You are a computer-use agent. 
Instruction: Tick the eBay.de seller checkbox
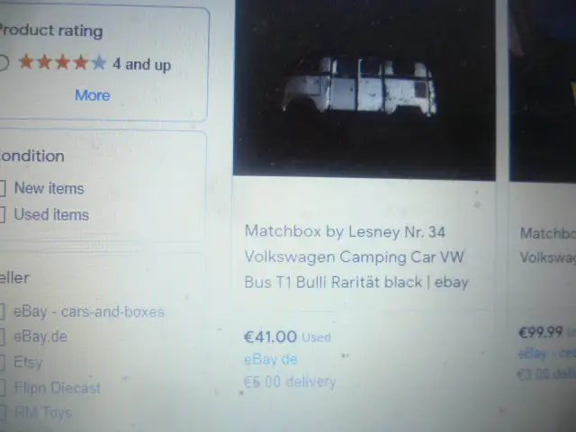2,337
